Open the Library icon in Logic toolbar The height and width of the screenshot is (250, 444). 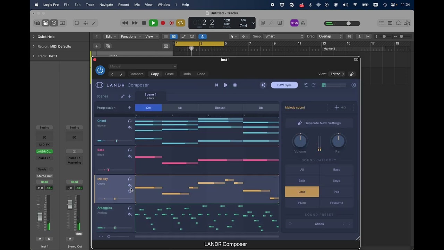tap(37, 23)
